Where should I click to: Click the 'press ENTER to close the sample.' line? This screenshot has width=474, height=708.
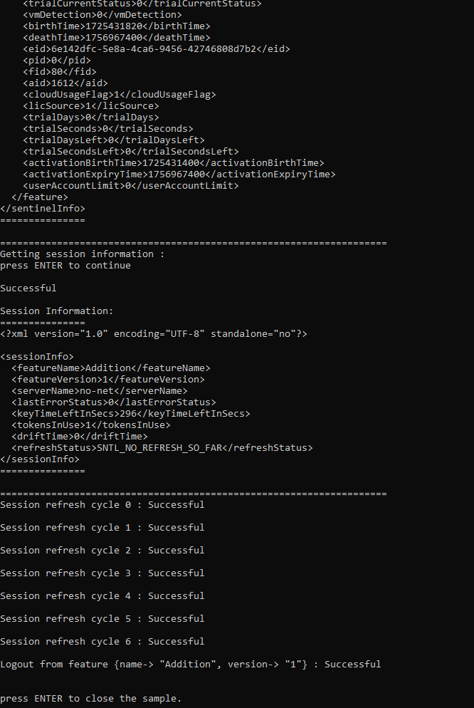(x=90, y=698)
